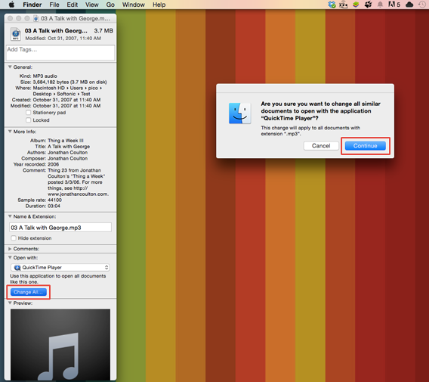This screenshot has height=382, width=429.
Task: Open the notification bell menu bar icon
Action: [x=380, y=5]
